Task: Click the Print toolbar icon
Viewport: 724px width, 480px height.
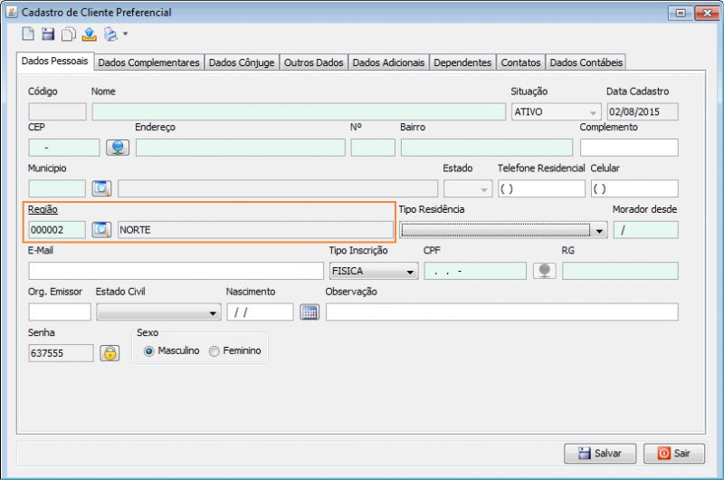Action: [x=110, y=34]
